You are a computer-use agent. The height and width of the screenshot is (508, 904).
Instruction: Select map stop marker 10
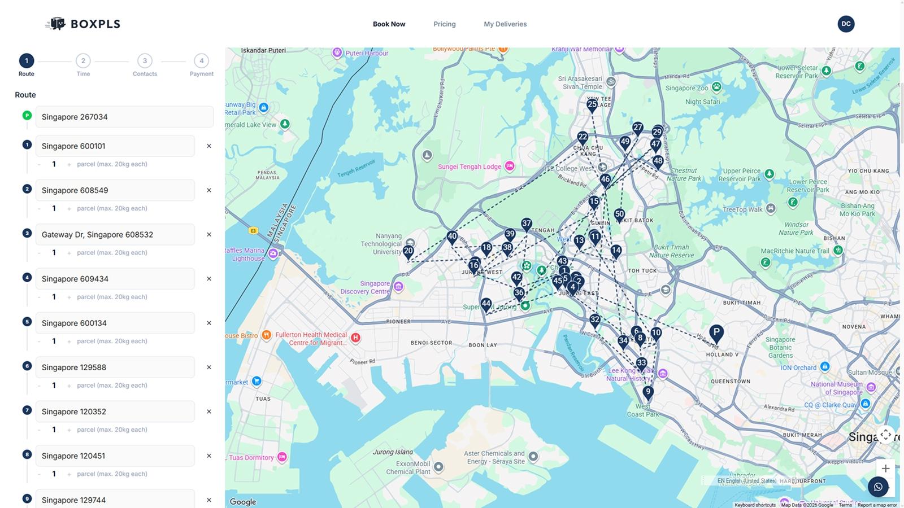(656, 334)
